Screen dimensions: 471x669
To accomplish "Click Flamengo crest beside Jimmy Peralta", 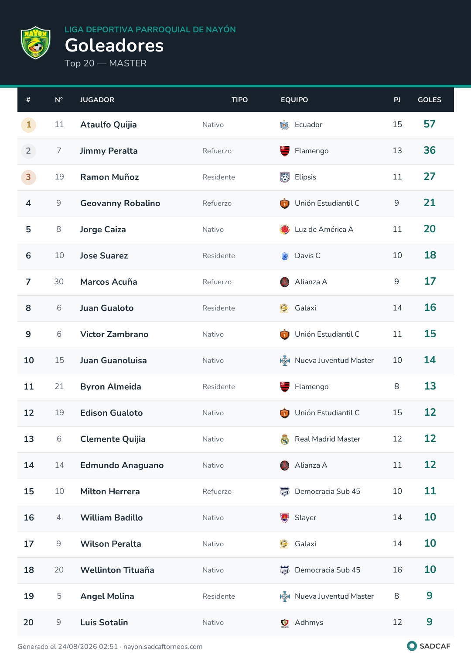I will [x=285, y=151].
